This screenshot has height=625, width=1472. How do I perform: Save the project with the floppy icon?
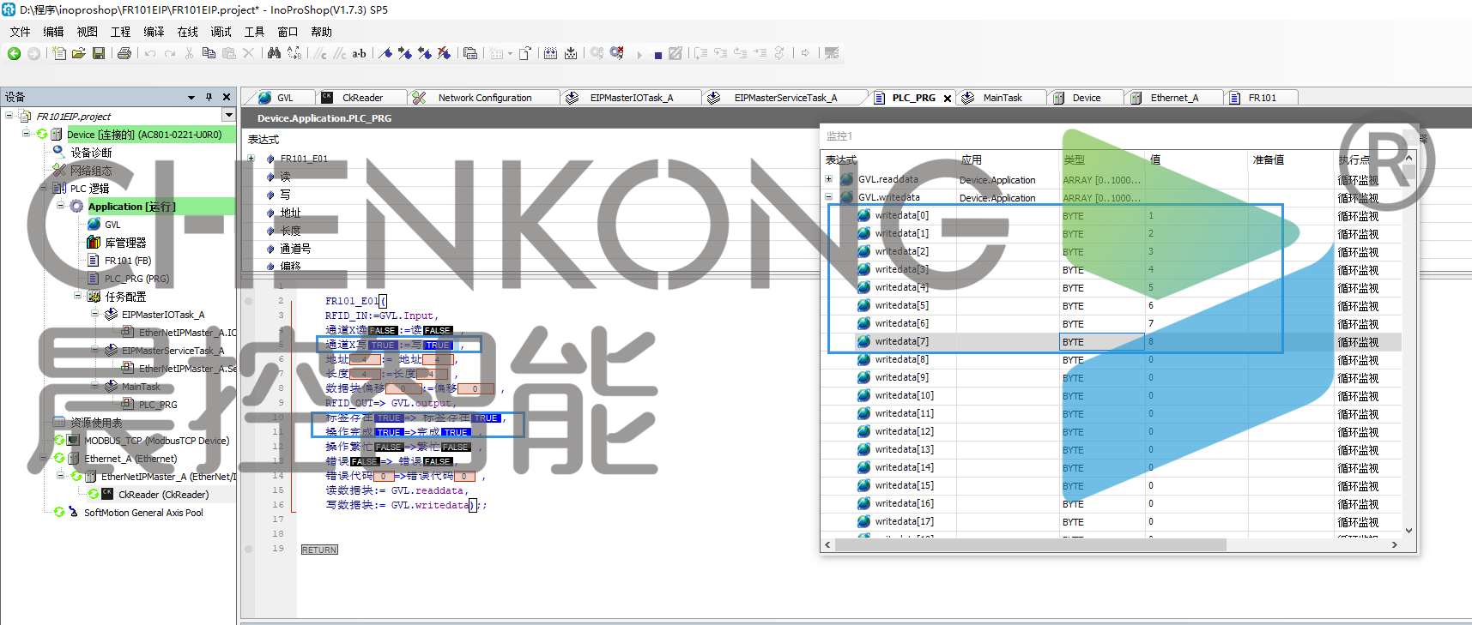(x=99, y=53)
